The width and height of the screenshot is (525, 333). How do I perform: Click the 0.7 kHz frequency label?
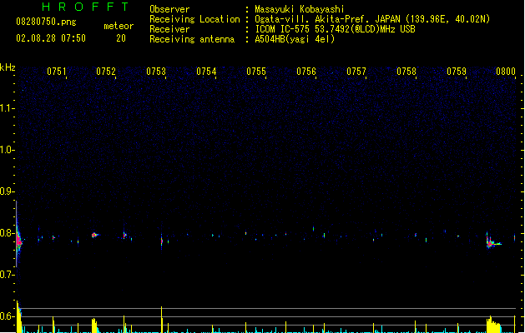click(x=7, y=275)
